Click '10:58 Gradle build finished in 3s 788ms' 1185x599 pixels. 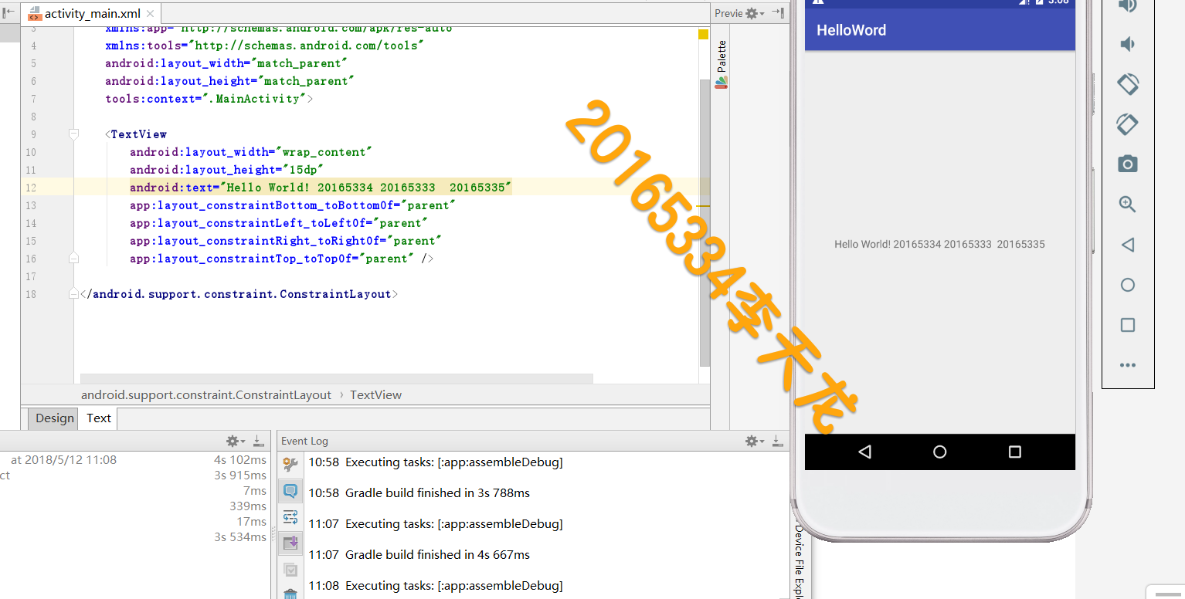pos(419,492)
